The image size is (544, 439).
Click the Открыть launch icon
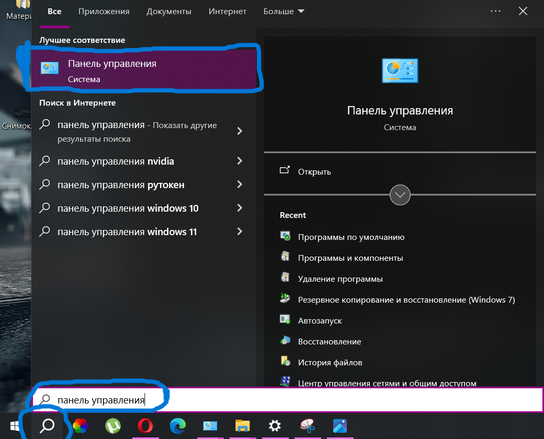(285, 170)
